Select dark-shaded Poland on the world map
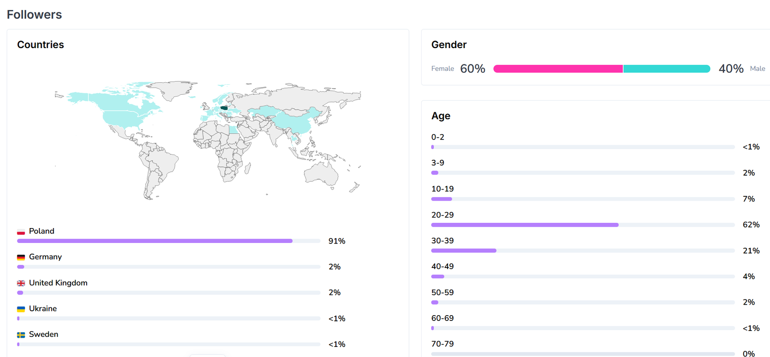Viewport: 770px width, 357px height. 224,108
